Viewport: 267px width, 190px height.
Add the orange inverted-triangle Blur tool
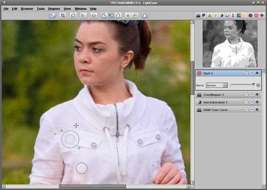[215, 16]
